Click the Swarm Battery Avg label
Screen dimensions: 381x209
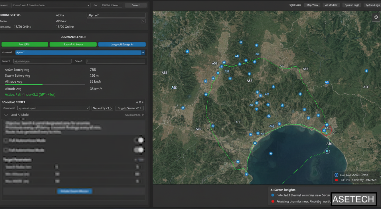[17, 76]
